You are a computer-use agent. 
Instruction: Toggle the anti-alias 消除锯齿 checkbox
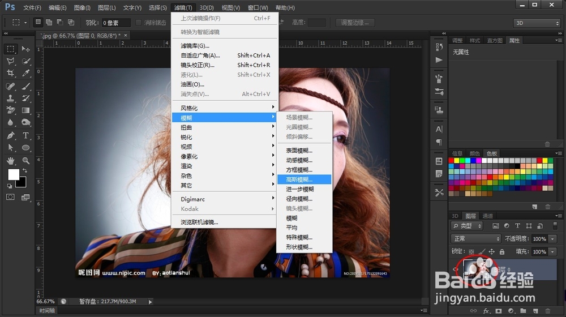pyautogui.click(x=138, y=23)
